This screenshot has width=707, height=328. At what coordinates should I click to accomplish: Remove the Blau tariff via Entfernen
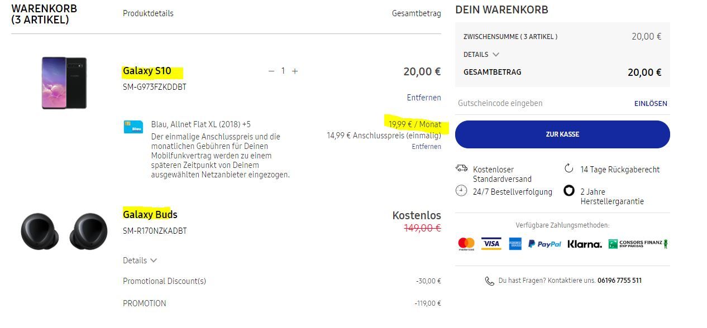coord(427,146)
